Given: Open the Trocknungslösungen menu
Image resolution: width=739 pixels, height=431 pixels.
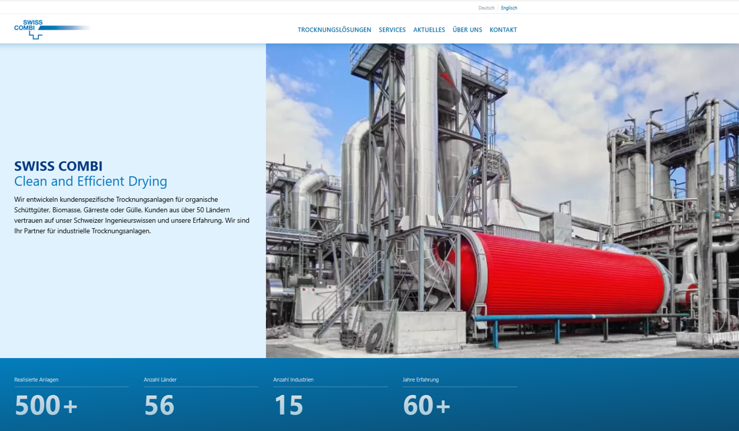Looking at the screenshot, I should click(x=334, y=30).
